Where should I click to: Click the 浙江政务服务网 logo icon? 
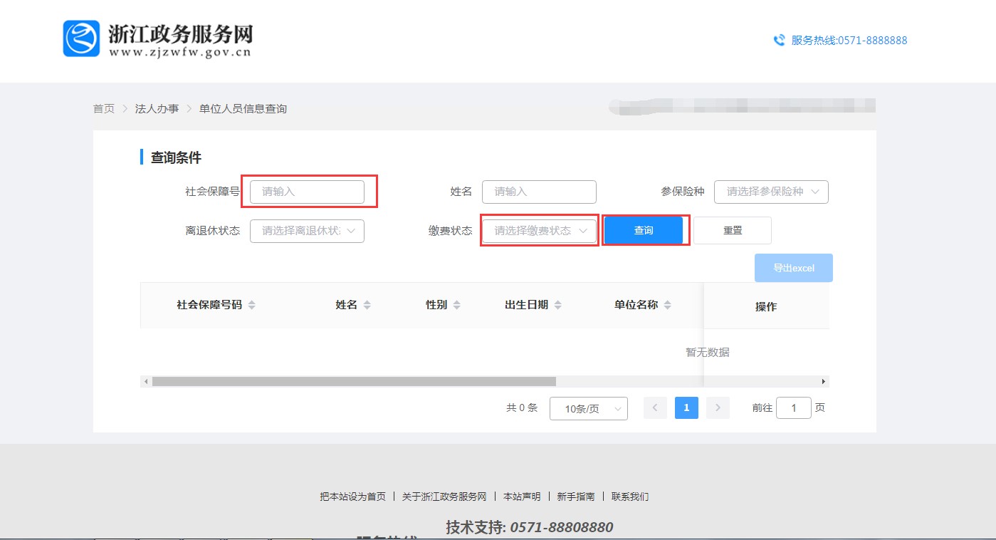pos(81,38)
